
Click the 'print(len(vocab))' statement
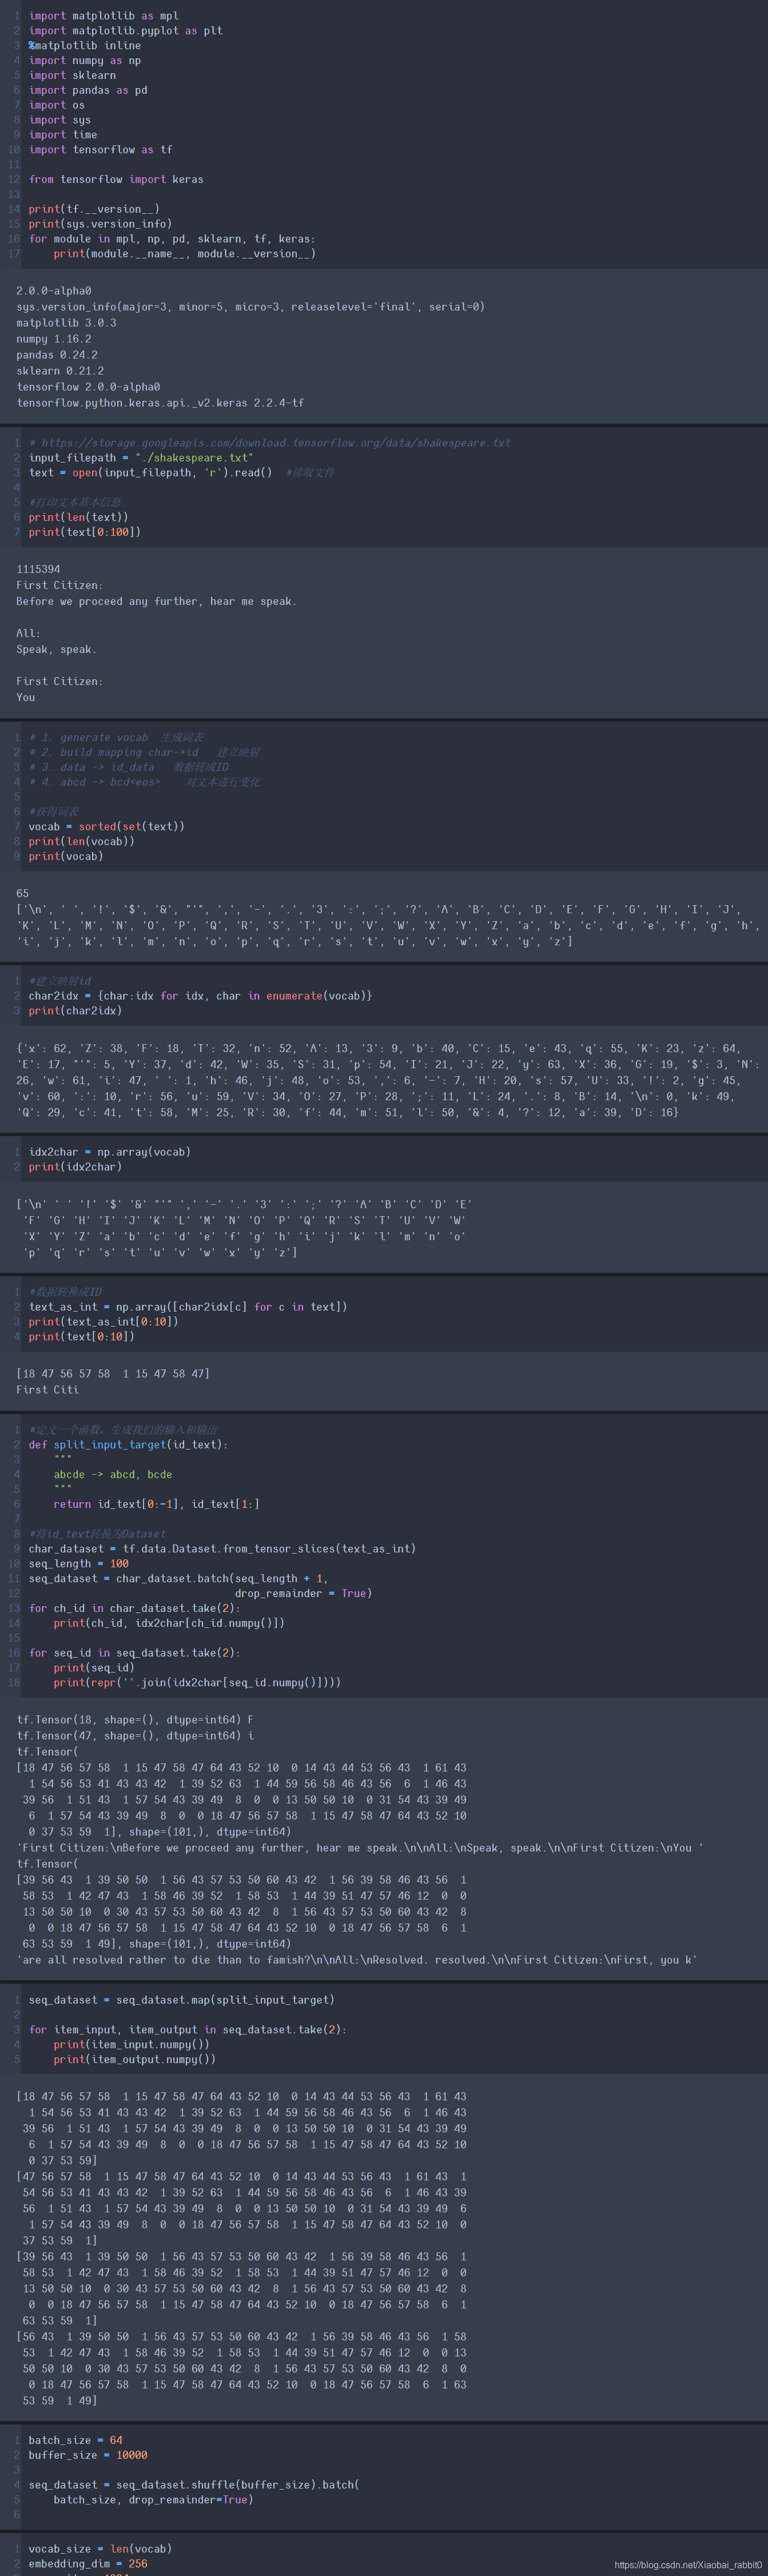pyautogui.click(x=82, y=841)
